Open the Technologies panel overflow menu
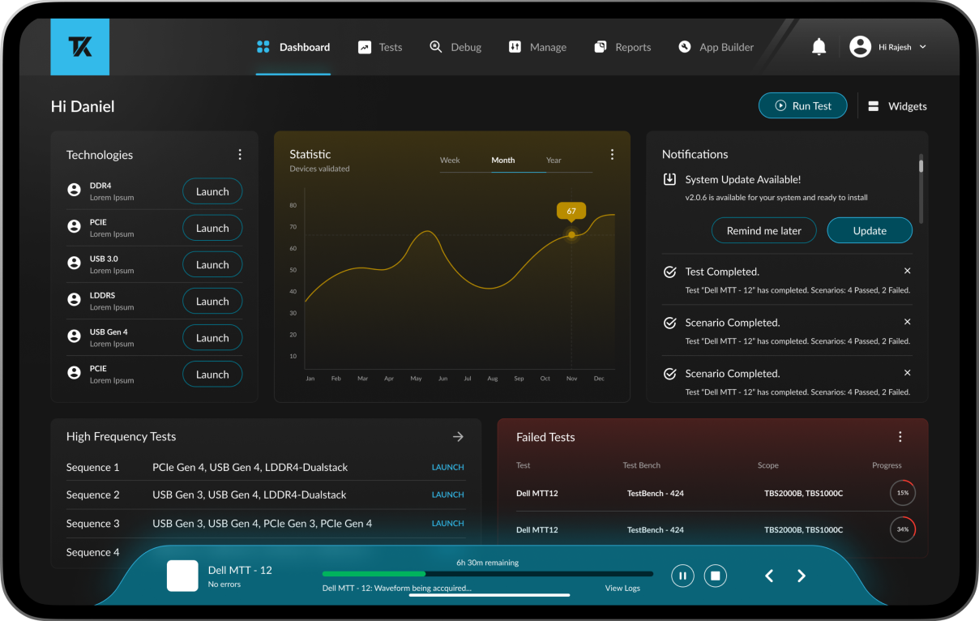Viewport: 979px width, 621px height. 240,153
